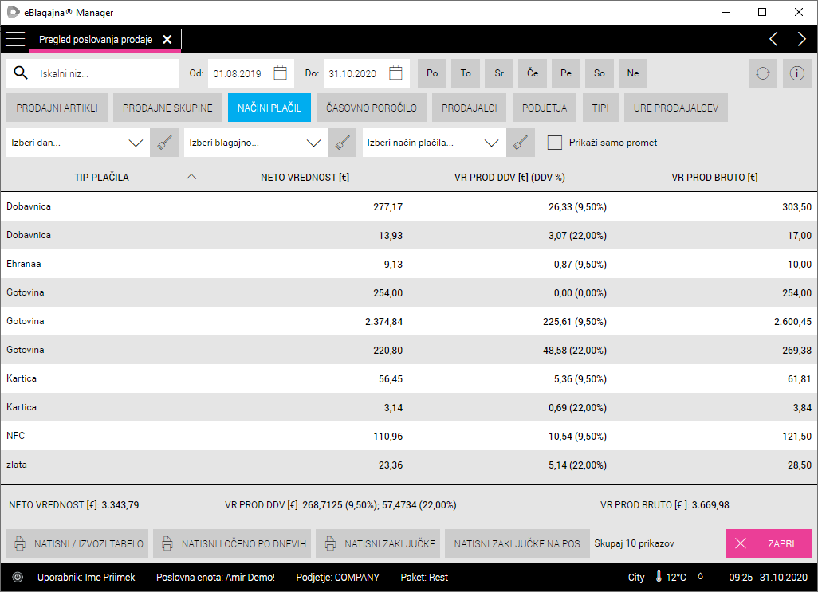
Task: Click gross value 269,38 cell
Action: click(x=796, y=351)
